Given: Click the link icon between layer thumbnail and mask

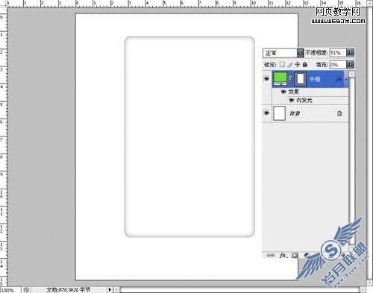Looking at the screenshot, I should (x=290, y=79).
